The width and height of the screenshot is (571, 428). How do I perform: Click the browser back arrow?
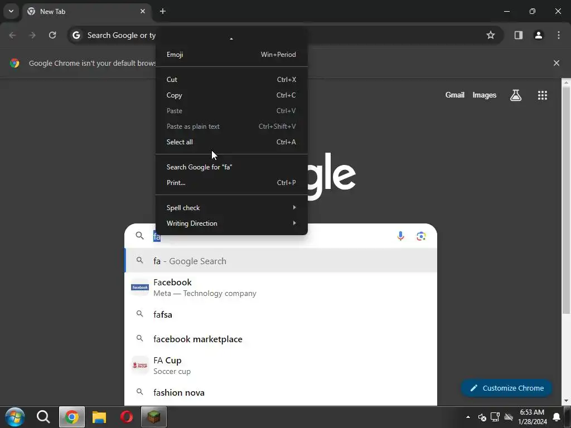(12, 35)
